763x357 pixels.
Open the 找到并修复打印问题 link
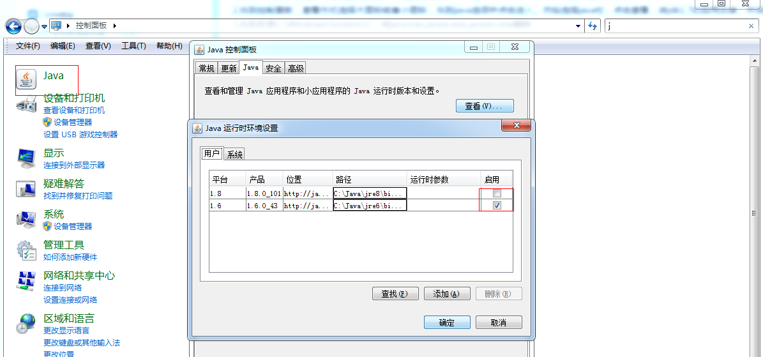[78, 196]
